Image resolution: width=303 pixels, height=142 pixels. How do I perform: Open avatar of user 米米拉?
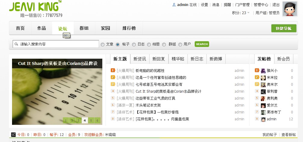[263, 78]
